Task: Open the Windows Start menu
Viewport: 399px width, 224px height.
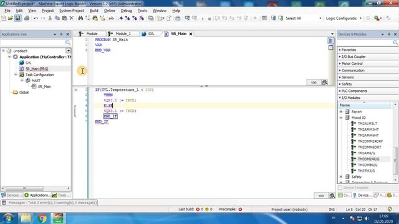Action: click(8, 218)
